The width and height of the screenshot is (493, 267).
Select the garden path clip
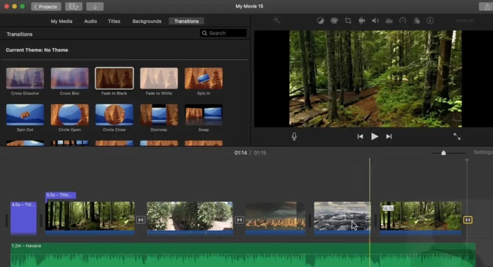pyautogui.click(x=190, y=218)
